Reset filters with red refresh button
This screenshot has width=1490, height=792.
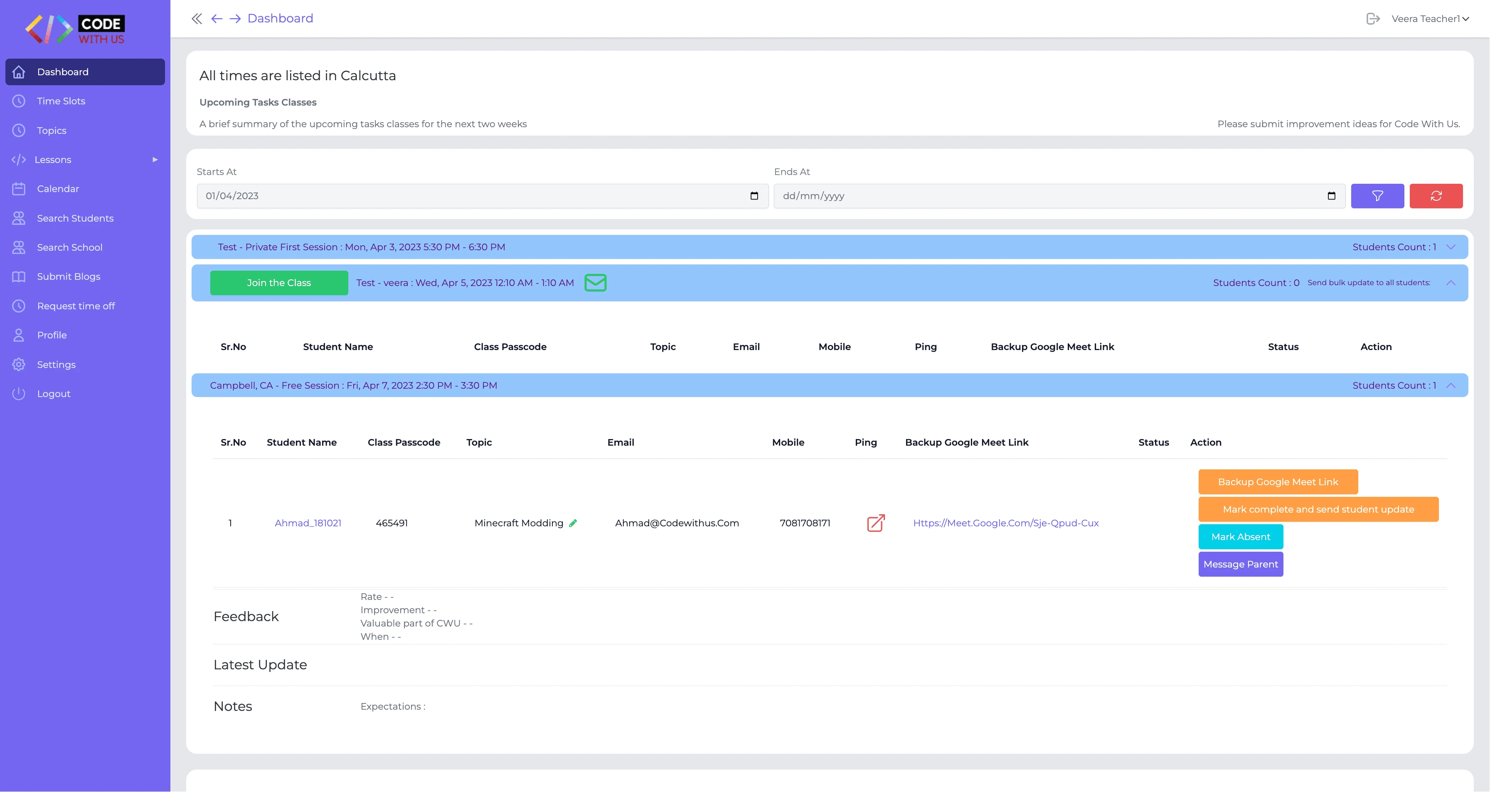pos(1436,196)
